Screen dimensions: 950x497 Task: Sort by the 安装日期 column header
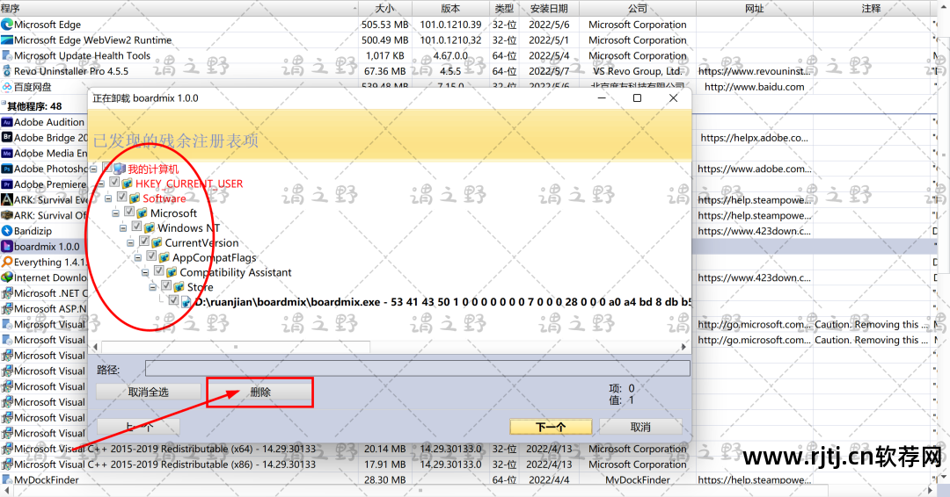click(x=549, y=9)
